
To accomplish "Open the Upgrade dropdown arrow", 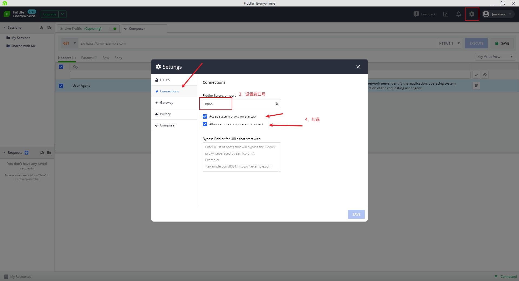I will [62, 14].
